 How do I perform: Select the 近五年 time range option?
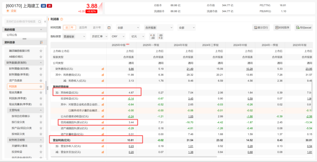(x=83, y=28)
